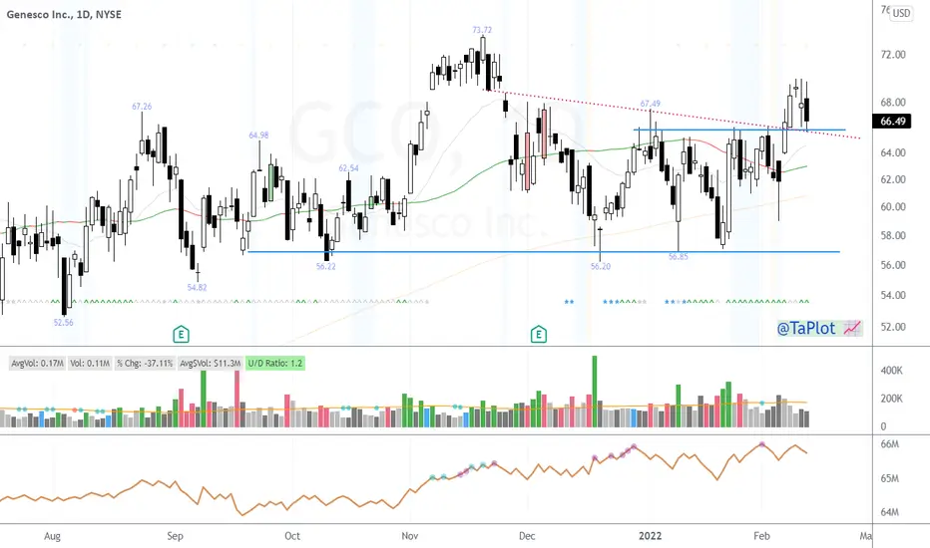Select the 64.98 price label
Screen dimensions: 930x548
coord(258,136)
